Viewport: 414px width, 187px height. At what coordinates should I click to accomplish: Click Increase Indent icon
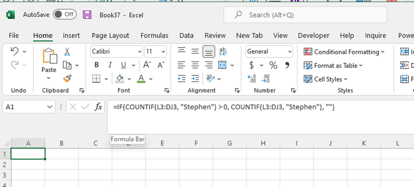tap(195, 79)
